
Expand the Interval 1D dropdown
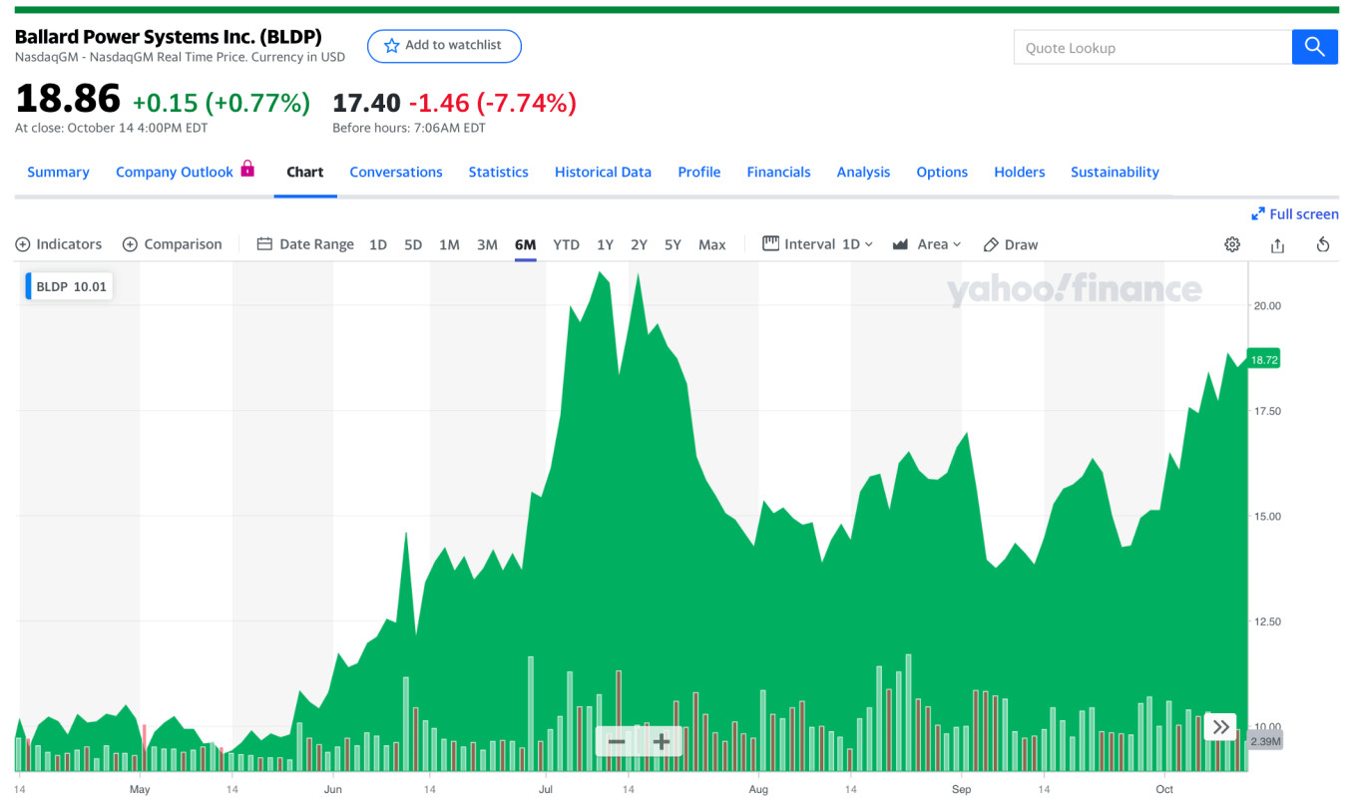[818, 244]
